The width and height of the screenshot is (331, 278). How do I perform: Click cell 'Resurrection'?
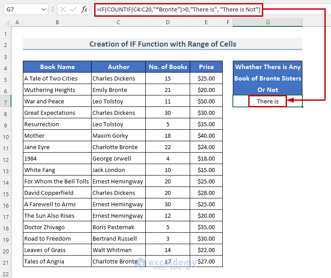(57, 124)
